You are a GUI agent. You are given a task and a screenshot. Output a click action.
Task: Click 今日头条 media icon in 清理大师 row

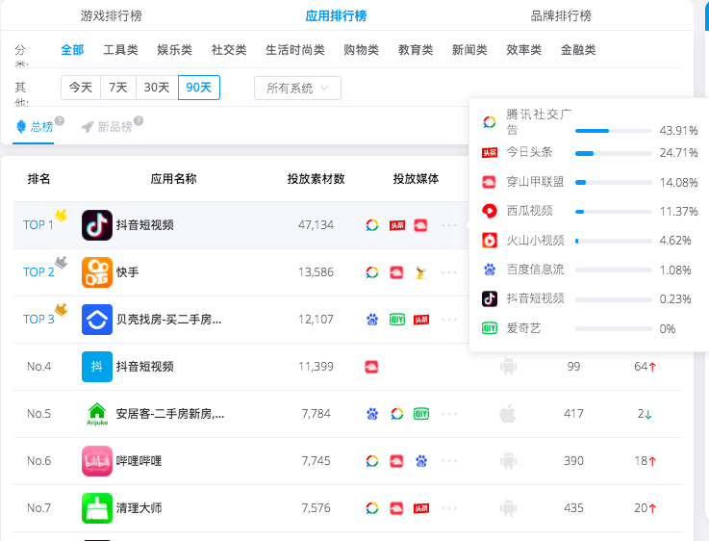(x=421, y=508)
